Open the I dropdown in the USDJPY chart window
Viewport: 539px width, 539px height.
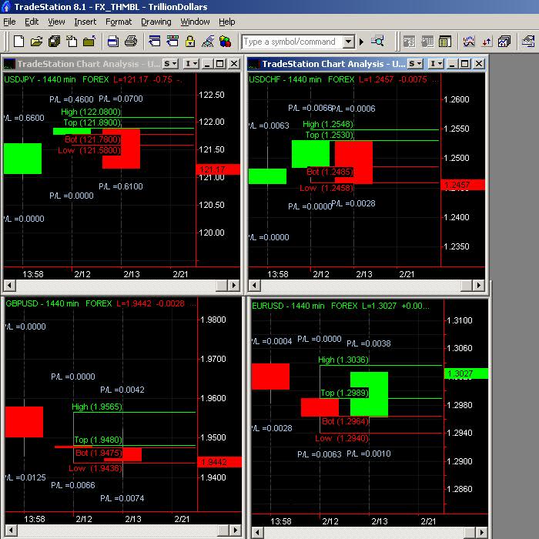191,64
